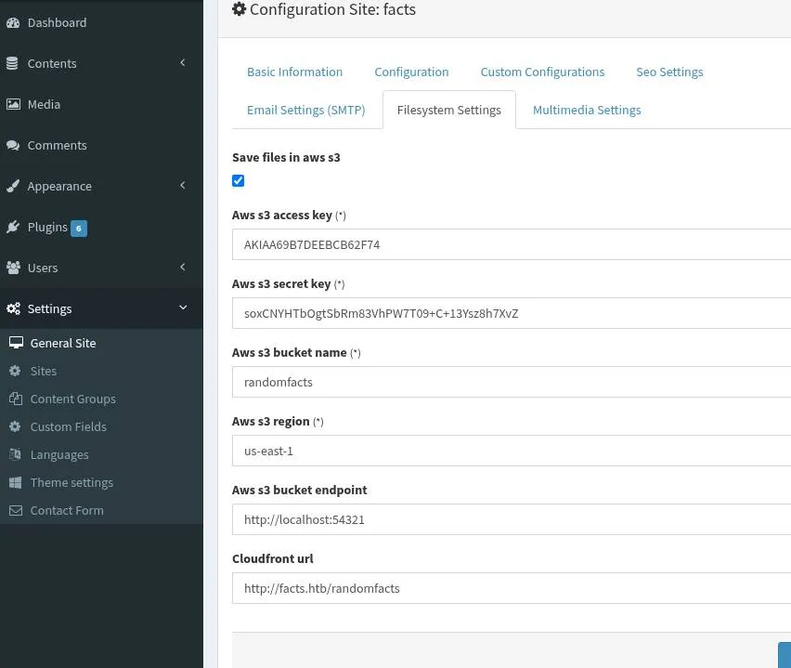791x668 pixels.
Task: Click the Theme settings windows icon
Action: (x=15, y=482)
